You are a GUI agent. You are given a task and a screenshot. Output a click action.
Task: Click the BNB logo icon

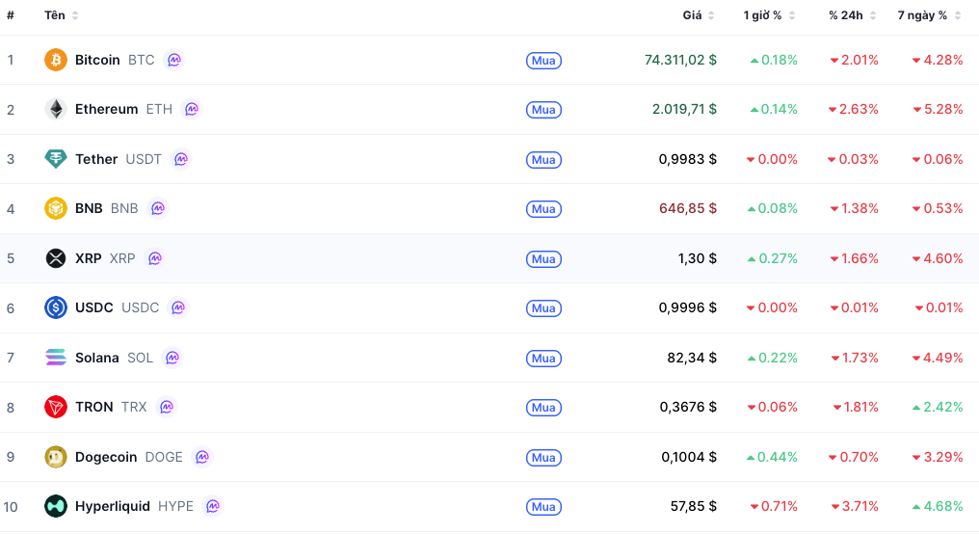pyautogui.click(x=56, y=208)
